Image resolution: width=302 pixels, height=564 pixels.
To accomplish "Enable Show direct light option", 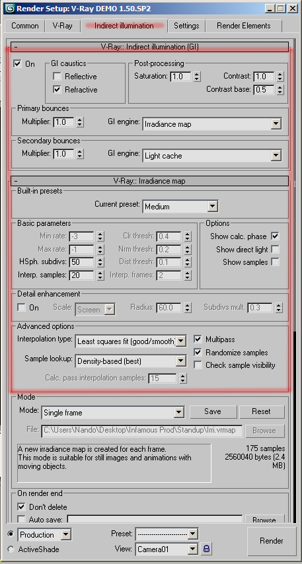I will [x=276, y=249].
